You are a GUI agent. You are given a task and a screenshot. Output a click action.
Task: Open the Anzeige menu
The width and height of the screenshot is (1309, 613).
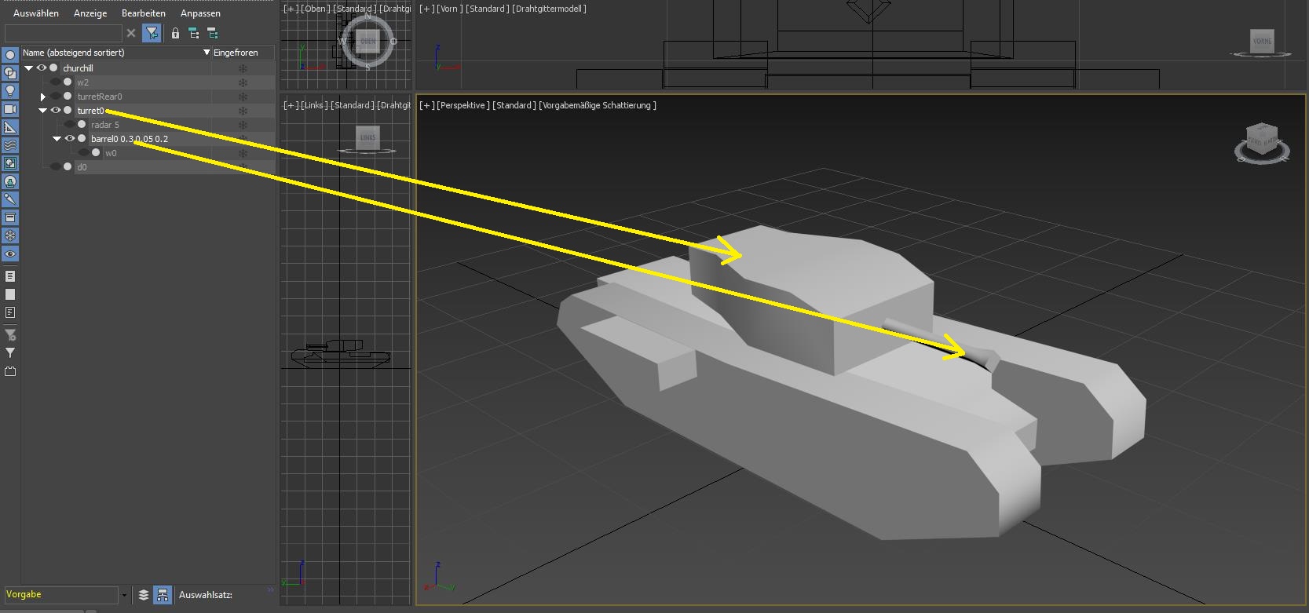click(90, 13)
